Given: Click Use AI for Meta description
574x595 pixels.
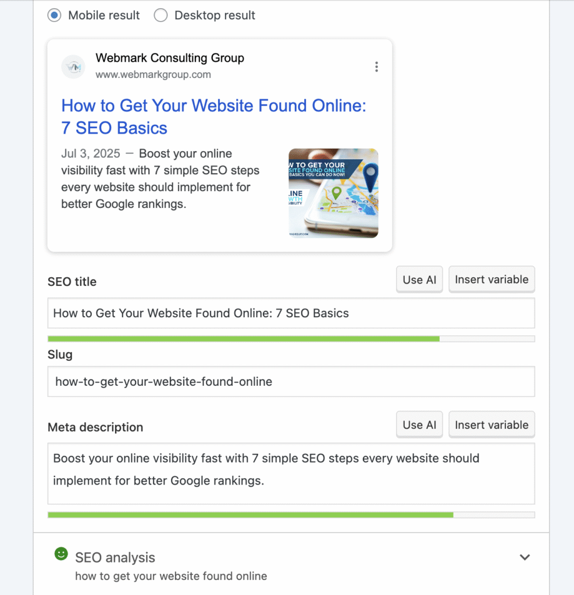Looking at the screenshot, I should 419,425.
